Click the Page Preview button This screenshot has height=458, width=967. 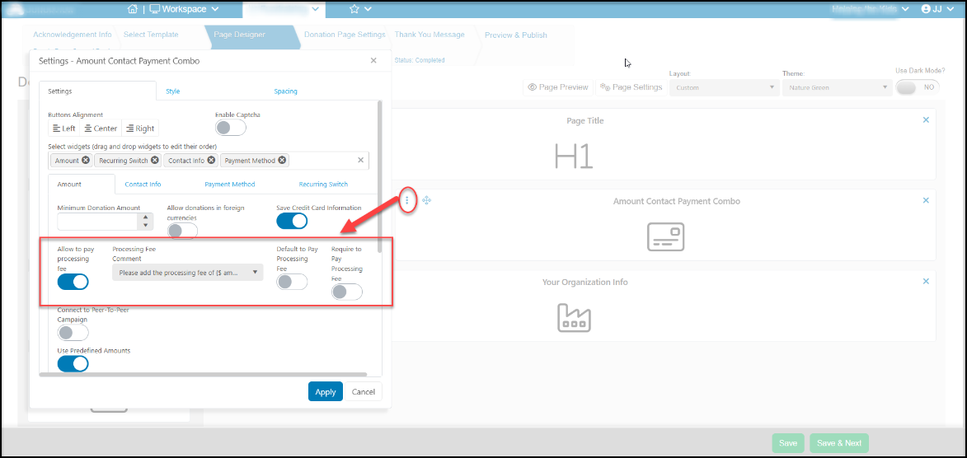(x=558, y=87)
